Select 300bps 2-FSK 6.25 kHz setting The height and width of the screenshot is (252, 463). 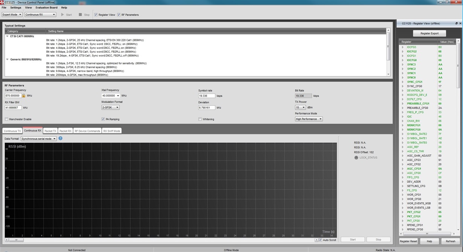(x=82, y=67)
